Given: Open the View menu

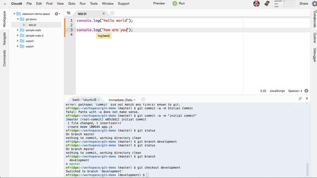Looking at the screenshot, I should (x=60, y=3).
